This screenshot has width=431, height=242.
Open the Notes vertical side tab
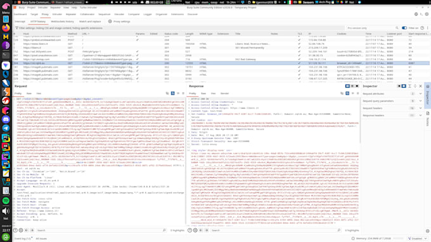coord(428,119)
